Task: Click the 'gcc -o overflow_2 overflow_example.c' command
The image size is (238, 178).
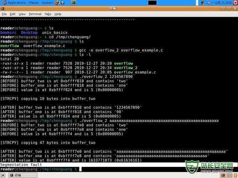Action: click(121, 50)
